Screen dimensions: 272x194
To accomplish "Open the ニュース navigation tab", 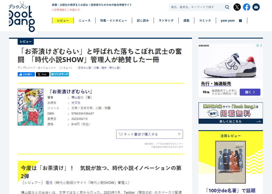I will (84, 20).
